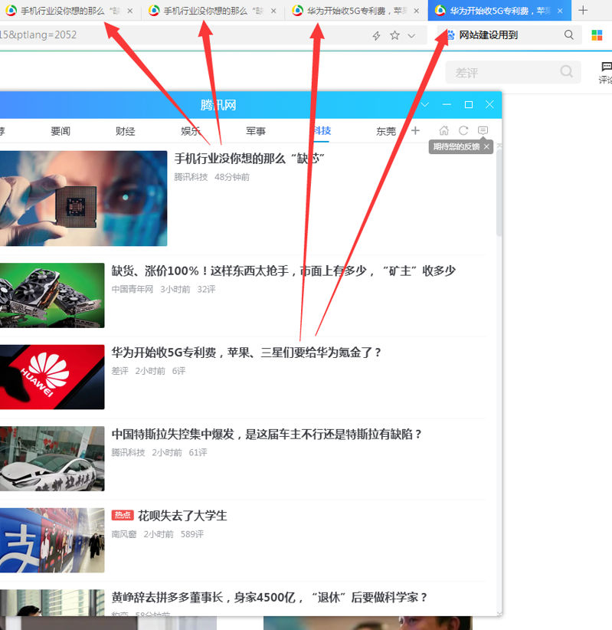Expand the chevron menu in Tencent popup titlebar

425,104
